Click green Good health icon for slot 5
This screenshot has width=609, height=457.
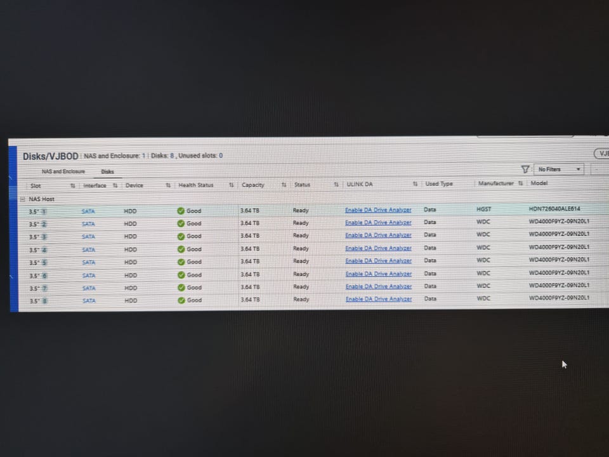coord(181,262)
